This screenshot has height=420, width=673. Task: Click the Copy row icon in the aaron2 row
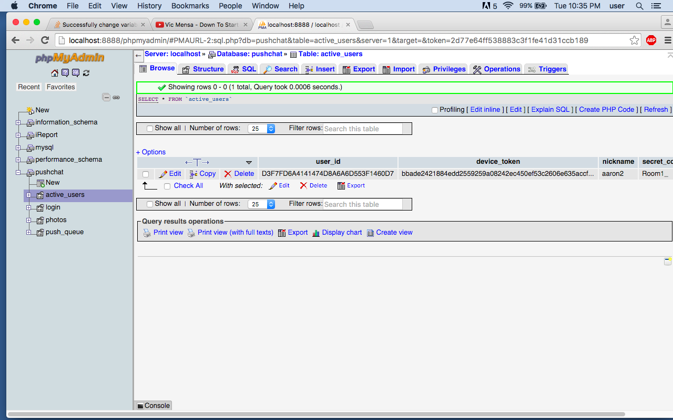193,174
